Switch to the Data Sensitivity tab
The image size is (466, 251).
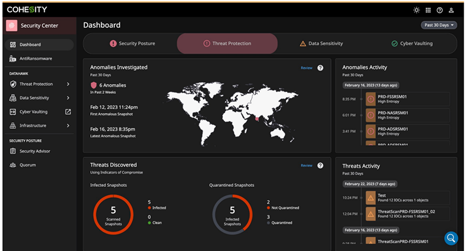coord(321,44)
